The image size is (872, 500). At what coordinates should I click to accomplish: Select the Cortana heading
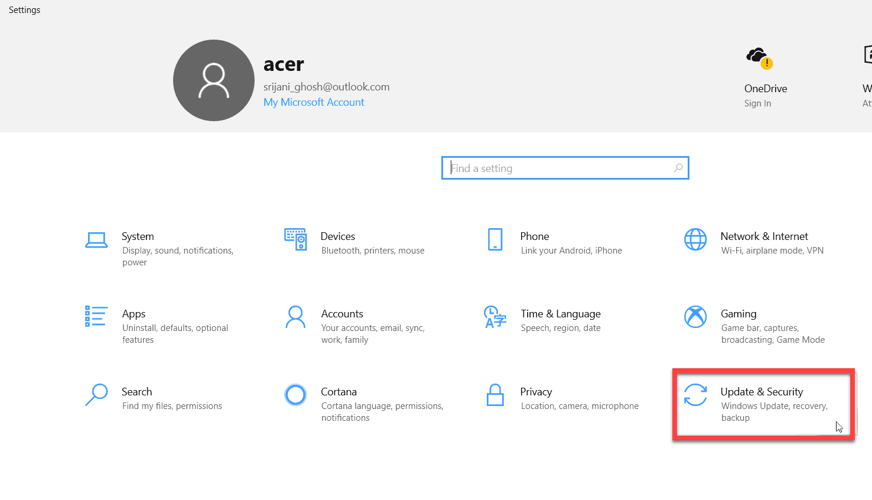pyautogui.click(x=339, y=392)
